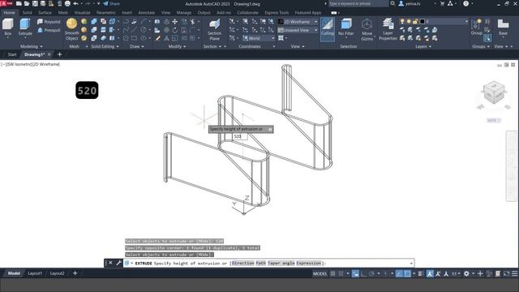Switch to the Layout1 tab
Image resolution: width=519 pixels, height=292 pixels.
click(35, 273)
